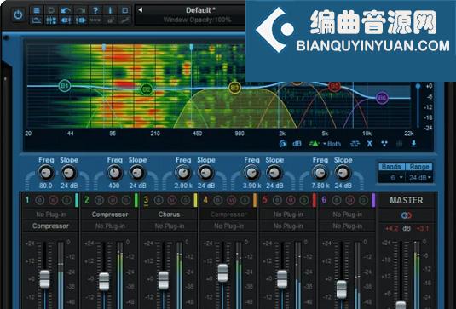Click the three-dots toolbar icon
Screen dimensions: 456x309
[95, 20]
